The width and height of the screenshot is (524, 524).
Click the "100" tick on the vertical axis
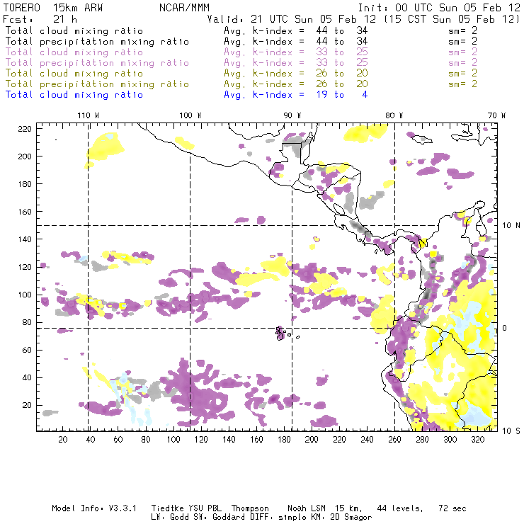25,295
